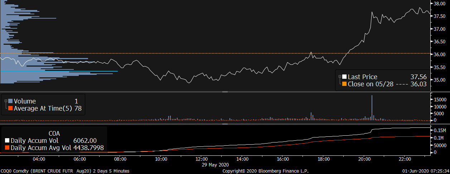Screen dimensions: 450x174
Task: Click the 12:00 time axis label
Action: [202, 159]
